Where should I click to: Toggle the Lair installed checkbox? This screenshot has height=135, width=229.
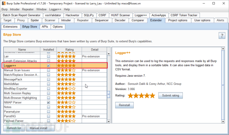pyautogui.click(x=48, y=56)
